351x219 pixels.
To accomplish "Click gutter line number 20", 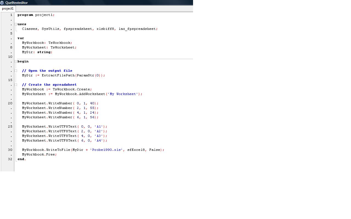I will point(10,103).
